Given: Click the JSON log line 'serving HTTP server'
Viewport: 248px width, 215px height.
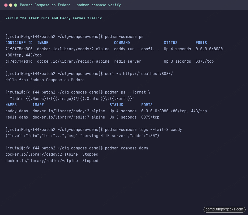Looking at the screenshot, I should [82, 136].
